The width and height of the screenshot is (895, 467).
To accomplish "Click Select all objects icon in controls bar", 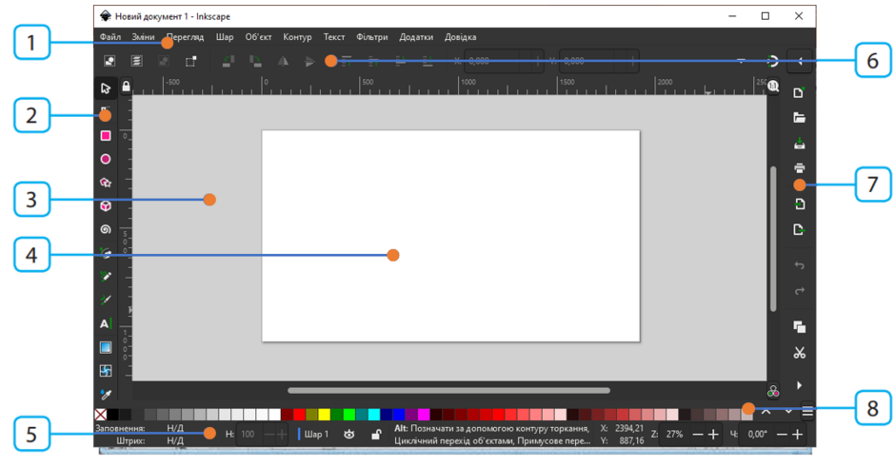I will point(109,61).
